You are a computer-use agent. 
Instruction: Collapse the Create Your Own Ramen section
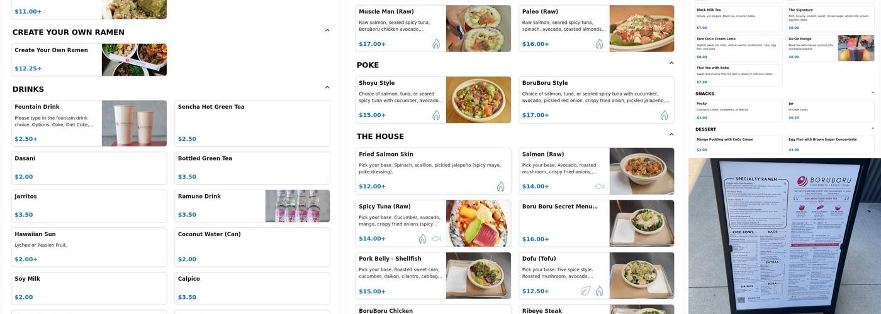pyautogui.click(x=327, y=30)
